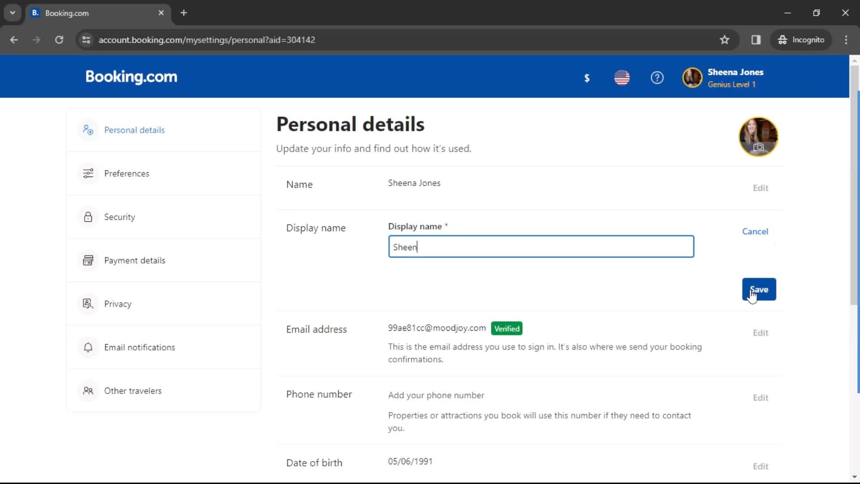This screenshot has height=484, width=860.
Task: Click the Preferences sidebar icon
Action: 88,173
